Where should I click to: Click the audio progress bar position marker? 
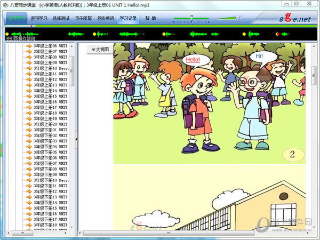tap(31, 26)
